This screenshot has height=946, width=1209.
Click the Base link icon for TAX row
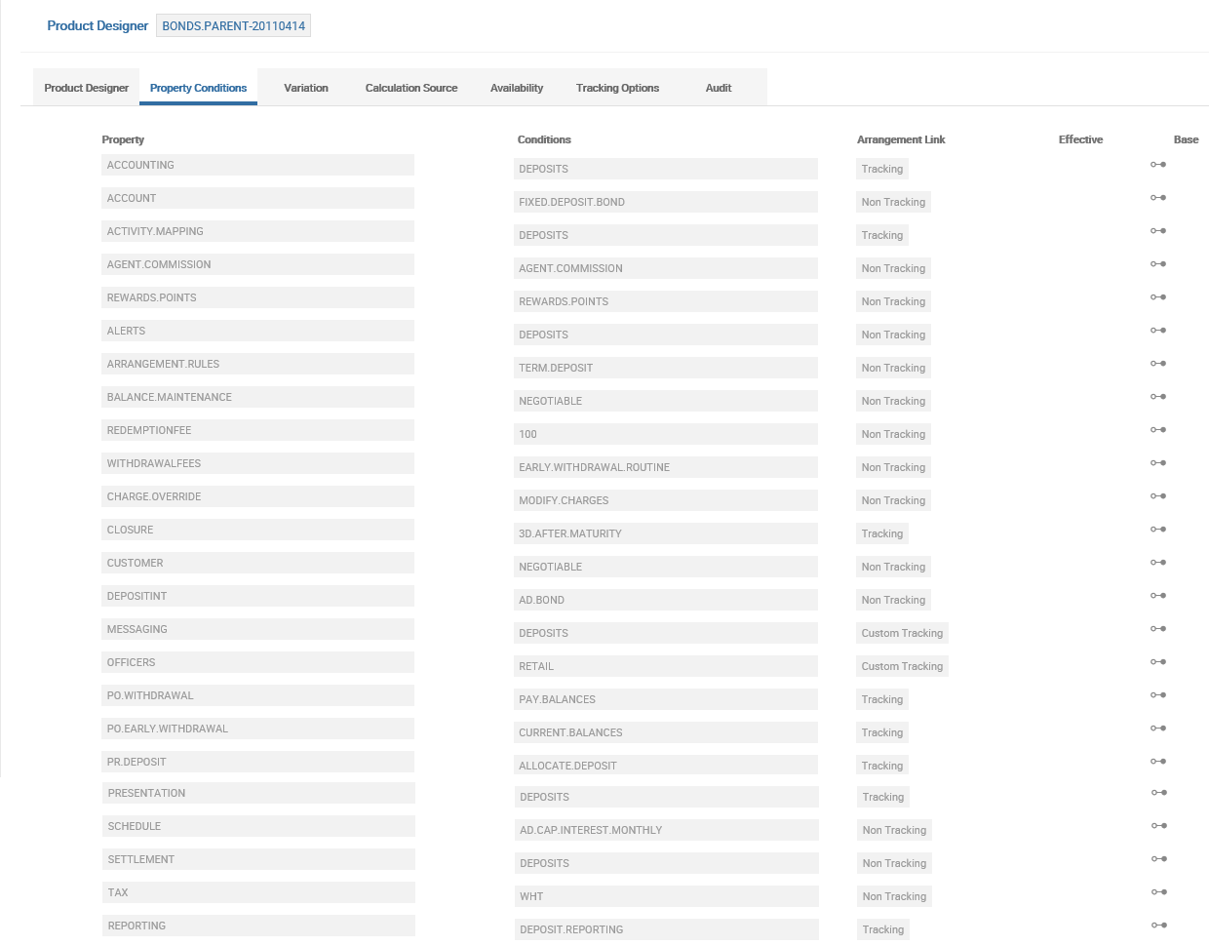point(1159,892)
